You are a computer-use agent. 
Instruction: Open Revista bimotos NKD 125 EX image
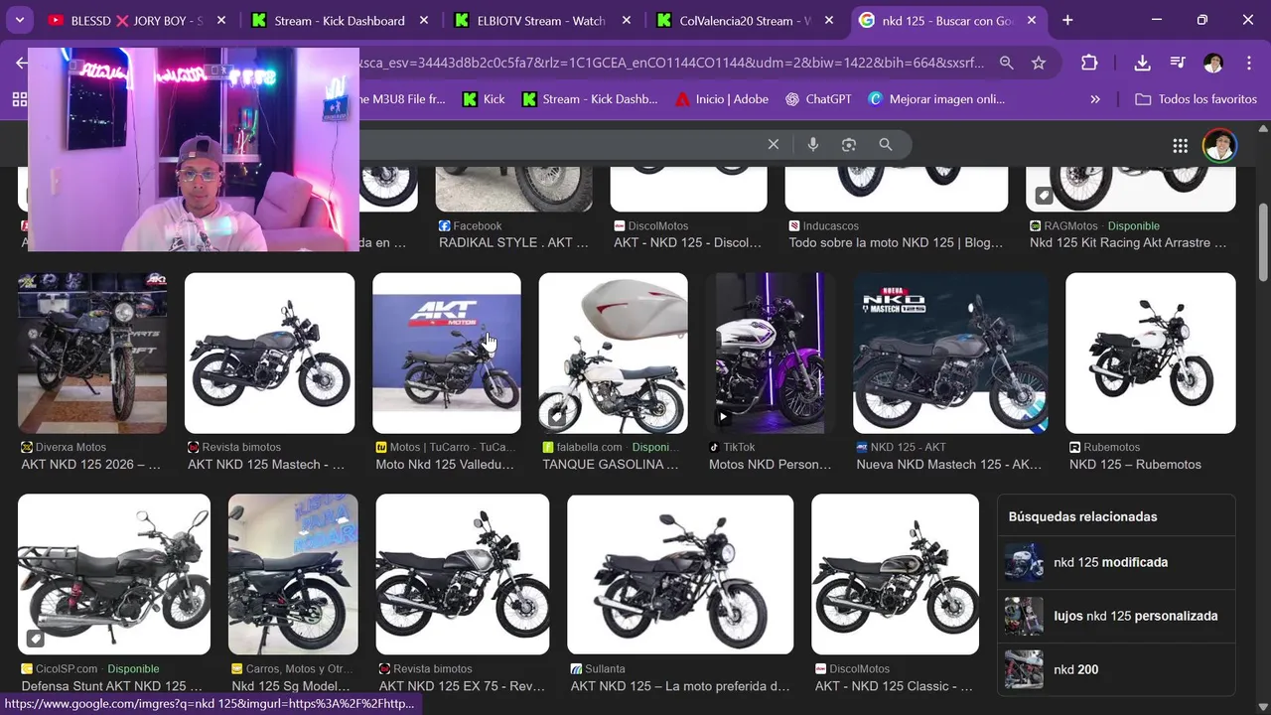(463, 575)
